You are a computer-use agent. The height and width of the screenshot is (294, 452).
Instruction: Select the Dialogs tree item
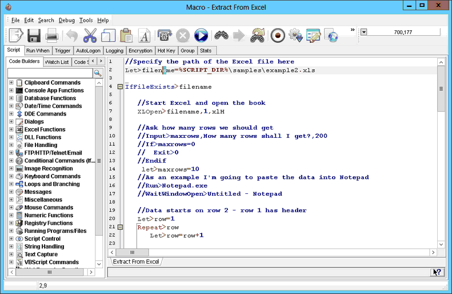point(34,121)
